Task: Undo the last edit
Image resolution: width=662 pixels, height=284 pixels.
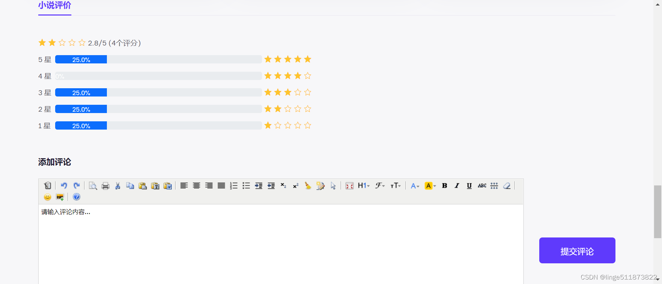Action: pos(64,186)
